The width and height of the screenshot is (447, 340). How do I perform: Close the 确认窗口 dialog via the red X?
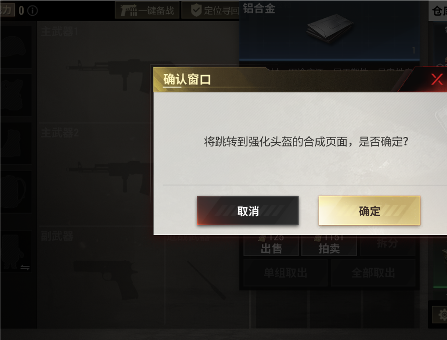pos(436,79)
